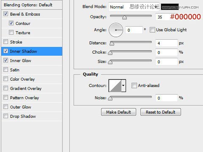Screen dimensions: 203x152
Task: Enable the Gradient Overlay checkbox
Action: click(x=5, y=88)
